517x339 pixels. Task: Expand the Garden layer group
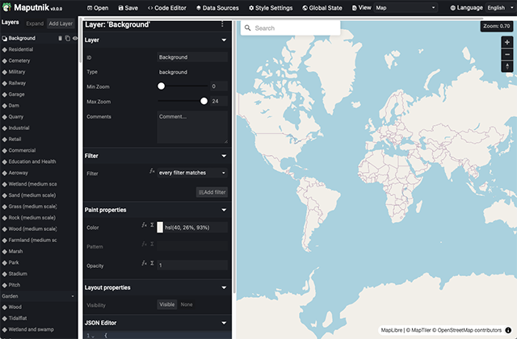click(x=39, y=296)
